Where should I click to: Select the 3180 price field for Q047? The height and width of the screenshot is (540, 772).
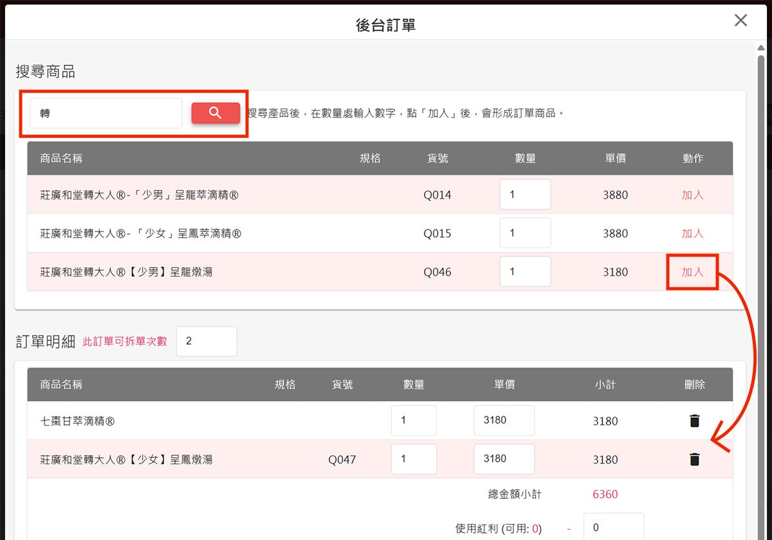point(504,459)
